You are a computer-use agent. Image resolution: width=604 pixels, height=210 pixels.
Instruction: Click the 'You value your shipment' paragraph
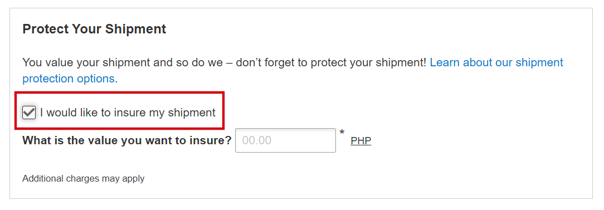pos(293,71)
